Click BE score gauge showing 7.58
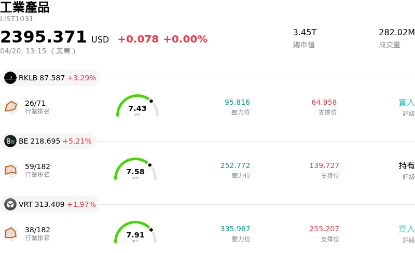415x253 pixels. click(x=135, y=171)
